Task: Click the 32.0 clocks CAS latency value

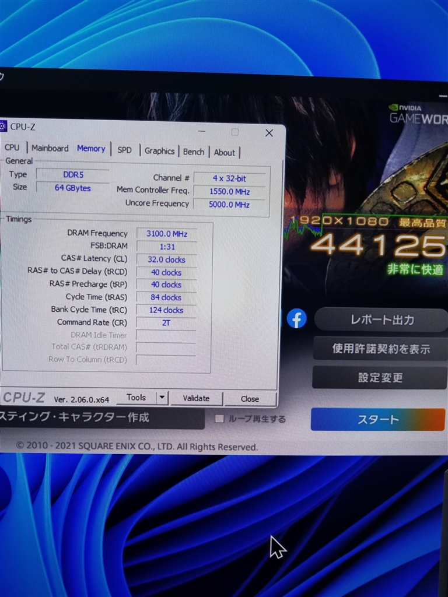Action: 166,259
